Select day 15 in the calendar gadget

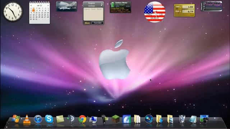(x=31, y=15)
